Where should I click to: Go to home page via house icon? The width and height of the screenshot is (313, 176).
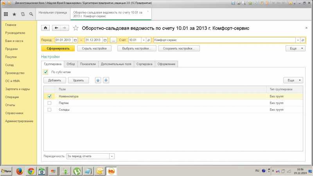tap(45, 28)
